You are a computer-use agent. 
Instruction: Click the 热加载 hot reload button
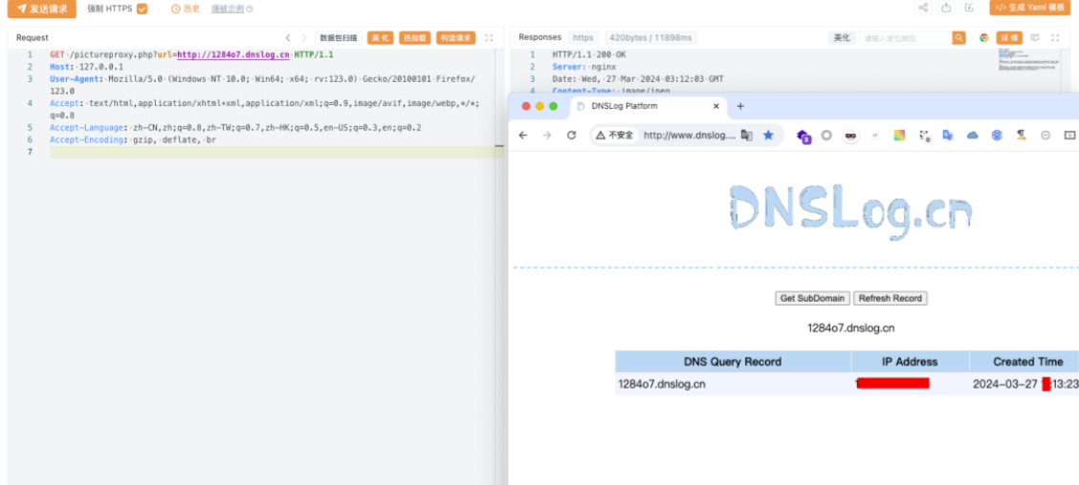pyautogui.click(x=415, y=38)
